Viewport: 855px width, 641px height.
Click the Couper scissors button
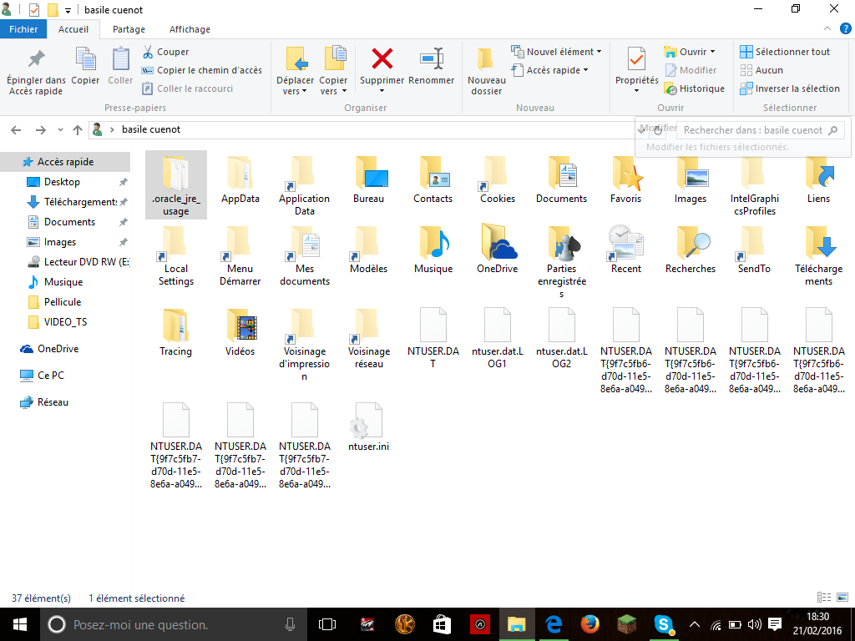tap(165, 52)
